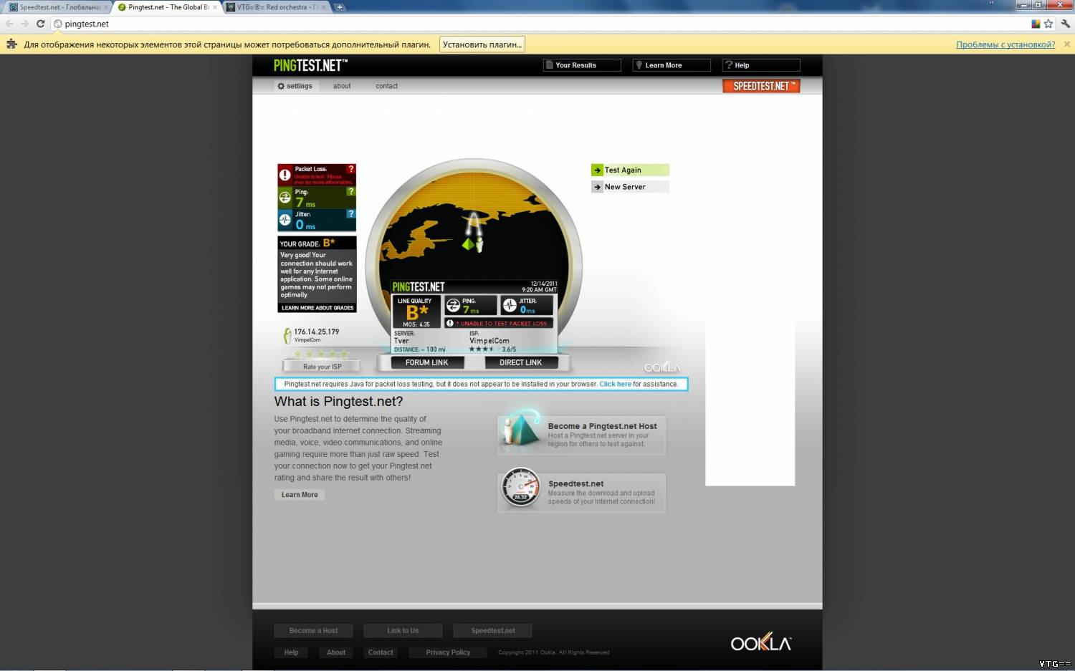Image resolution: width=1075 pixels, height=671 pixels.
Task: Click the browser forward arrow
Action: 25,24
